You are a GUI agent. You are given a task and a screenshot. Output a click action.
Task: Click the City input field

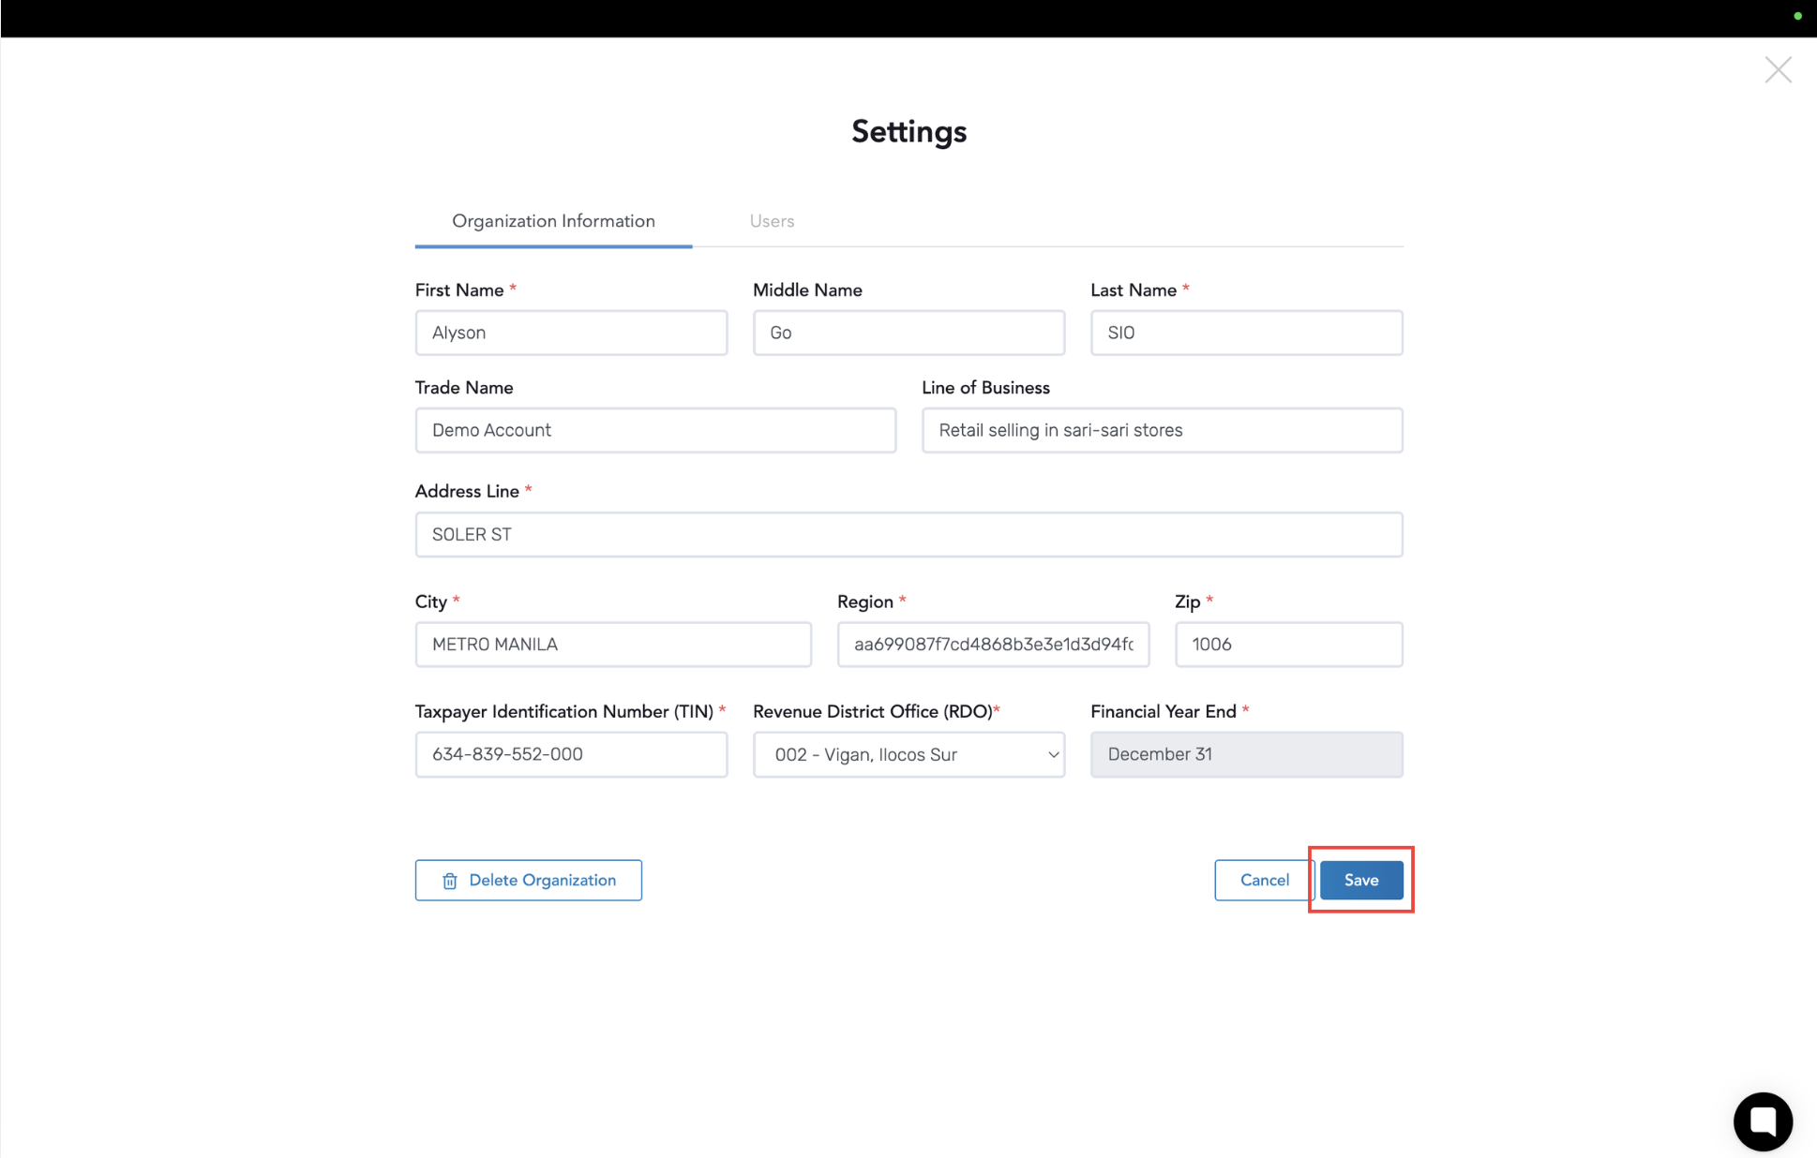[613, 645]
